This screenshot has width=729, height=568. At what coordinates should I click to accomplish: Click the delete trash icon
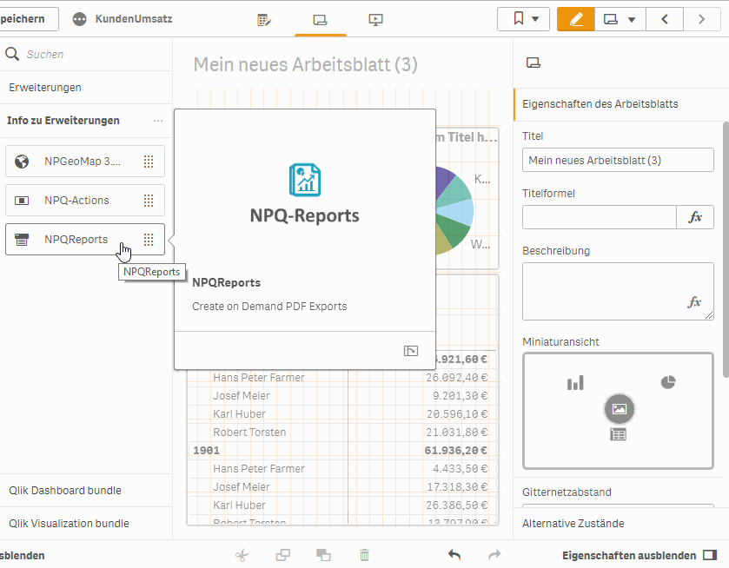pos(364,555)
